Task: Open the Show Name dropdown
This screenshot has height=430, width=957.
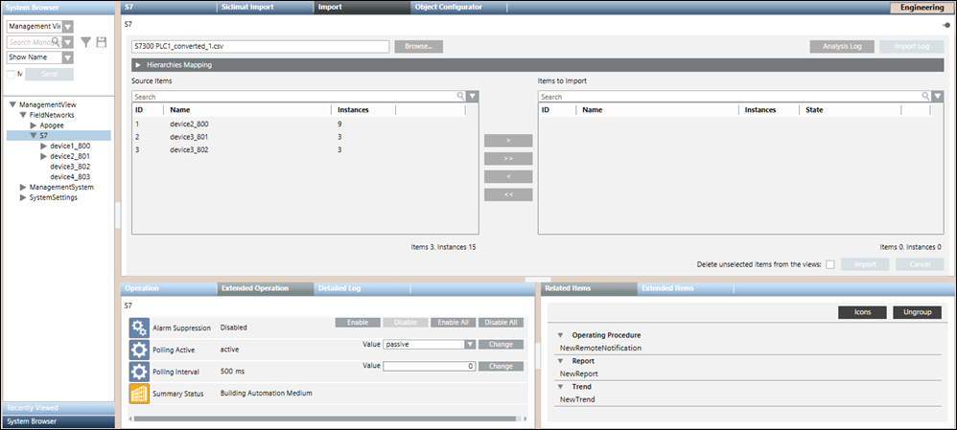Action: click(67, 57)
